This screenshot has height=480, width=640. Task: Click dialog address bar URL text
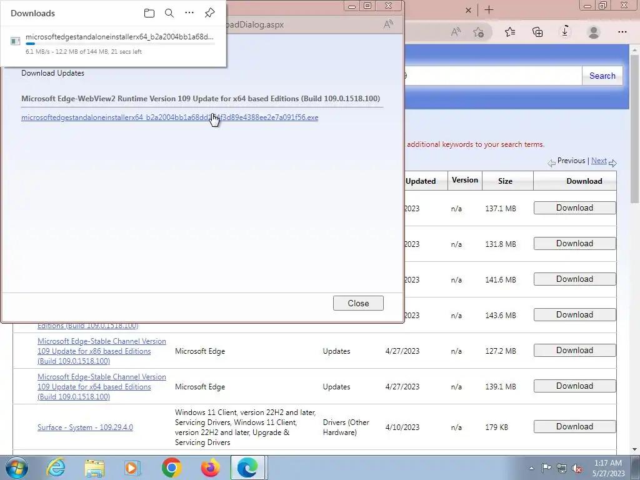pos(255,24)
